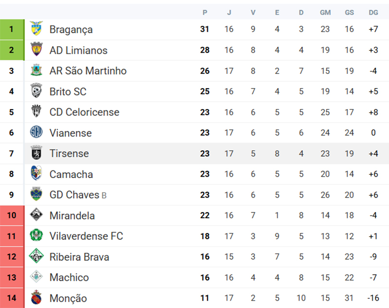Click the Brito SC club crest
Image resolution: width=389 pixels, height=308 pixels.
(x=36, y=91)
